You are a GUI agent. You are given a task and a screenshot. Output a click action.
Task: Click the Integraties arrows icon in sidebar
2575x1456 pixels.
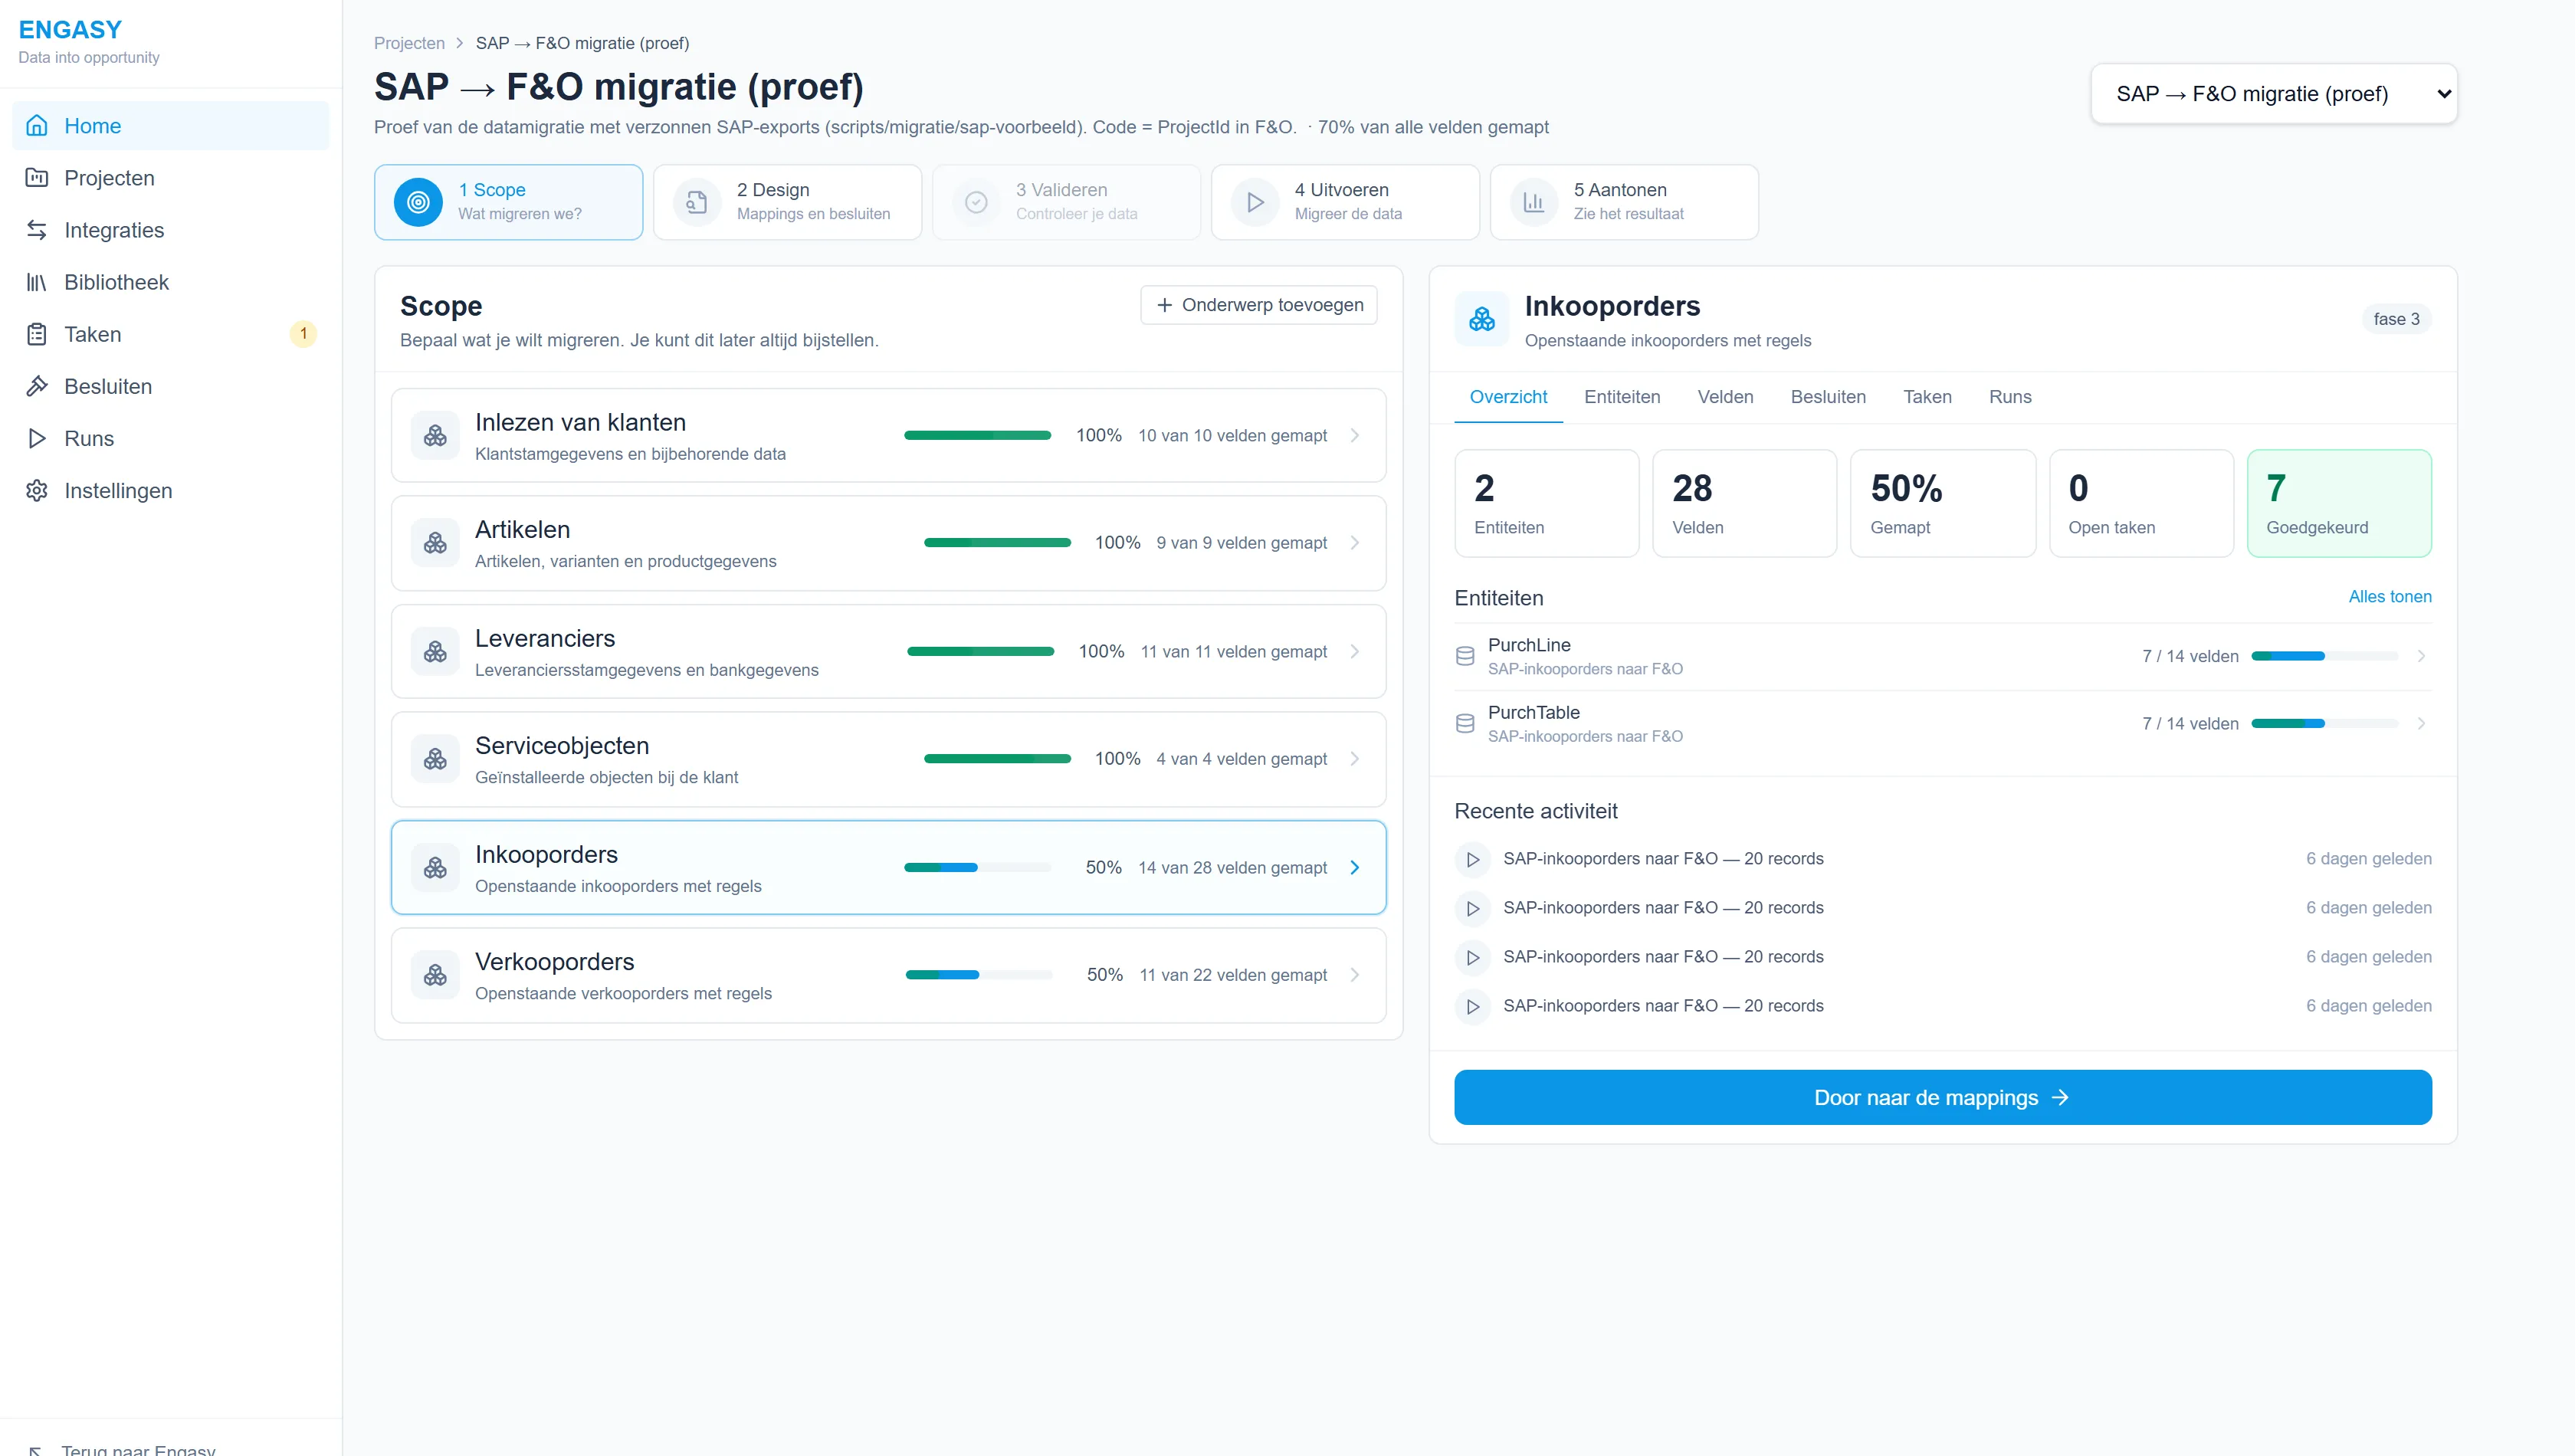pos(37,230)
